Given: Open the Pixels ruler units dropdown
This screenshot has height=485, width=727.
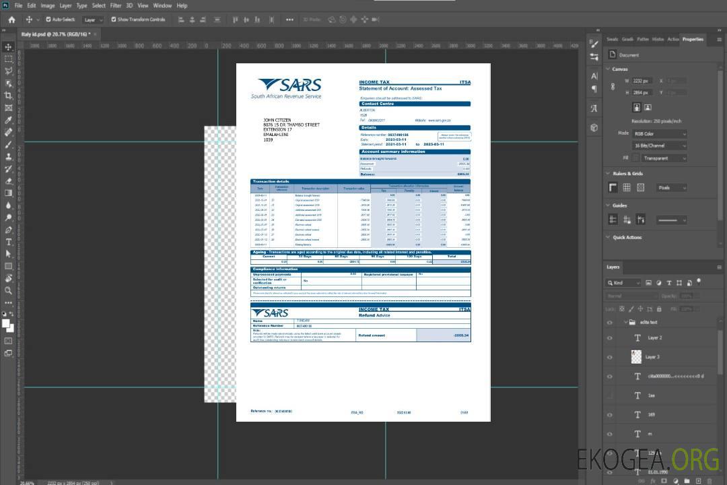Looking at the screenshot, I should point(671,187).
